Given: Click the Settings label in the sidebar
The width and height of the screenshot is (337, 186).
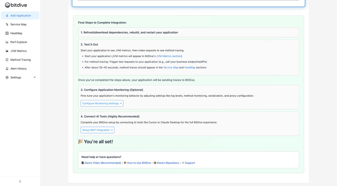Looking at the screenshot, I should click(x=16, y=78).
